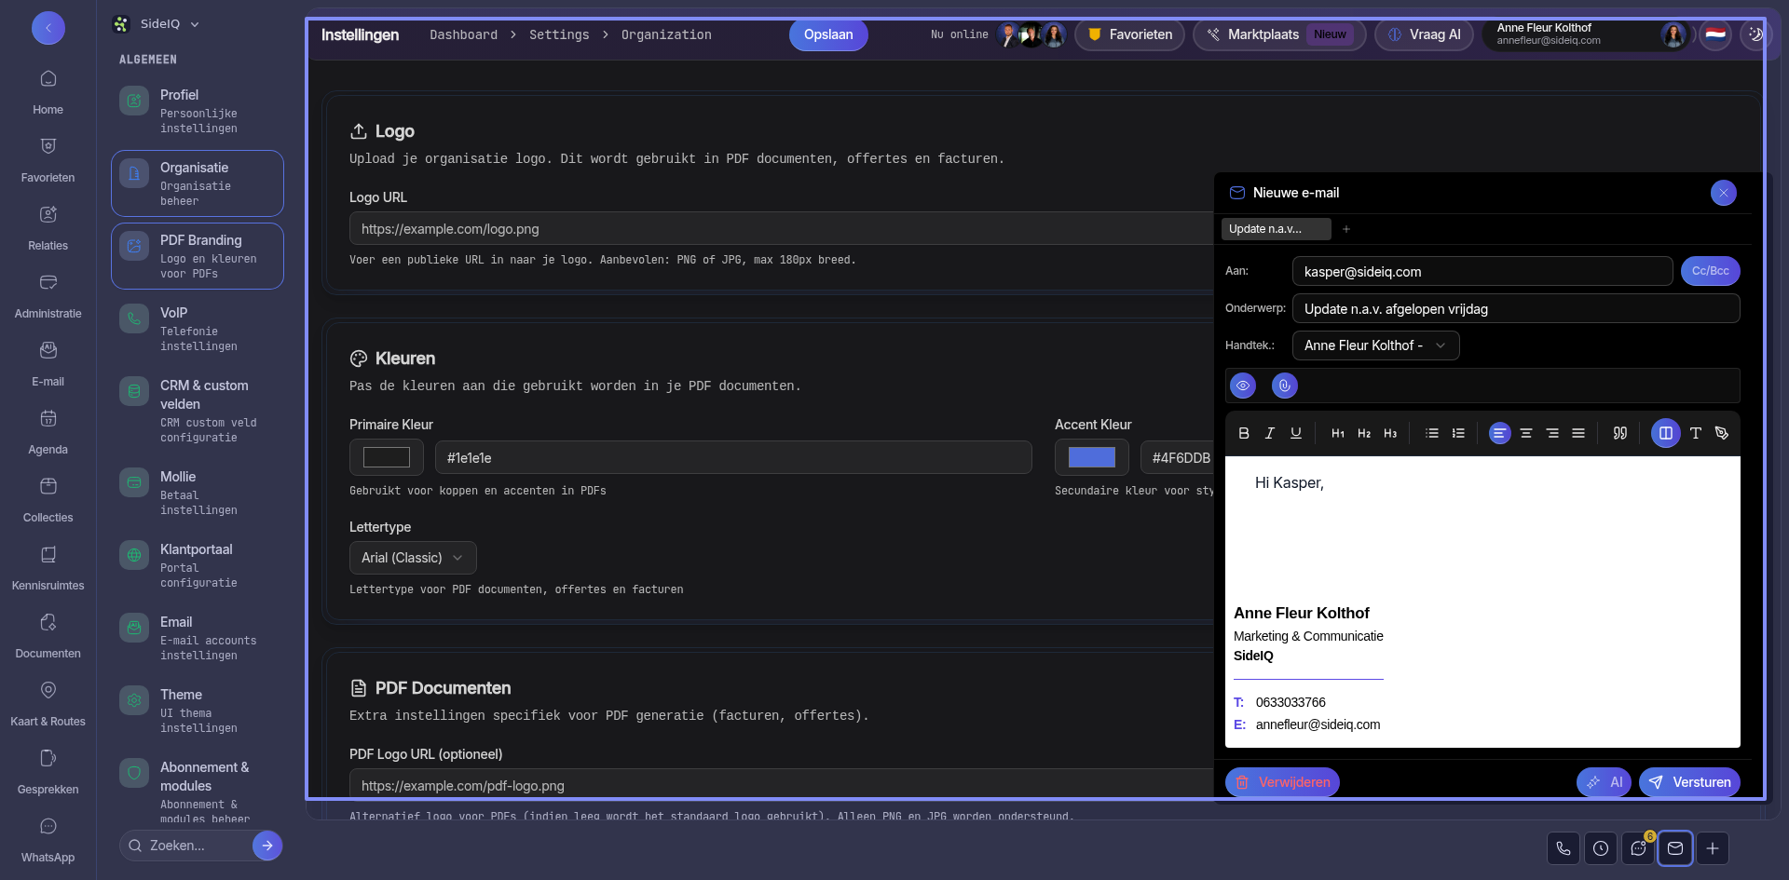Insert a blockquote using the quote icon

[x=1619, y=433]
